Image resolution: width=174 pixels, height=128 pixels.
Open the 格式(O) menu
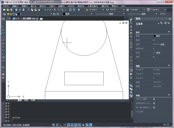point(43,6)
